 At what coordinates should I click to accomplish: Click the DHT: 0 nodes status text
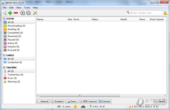click(x=64, y=107)
